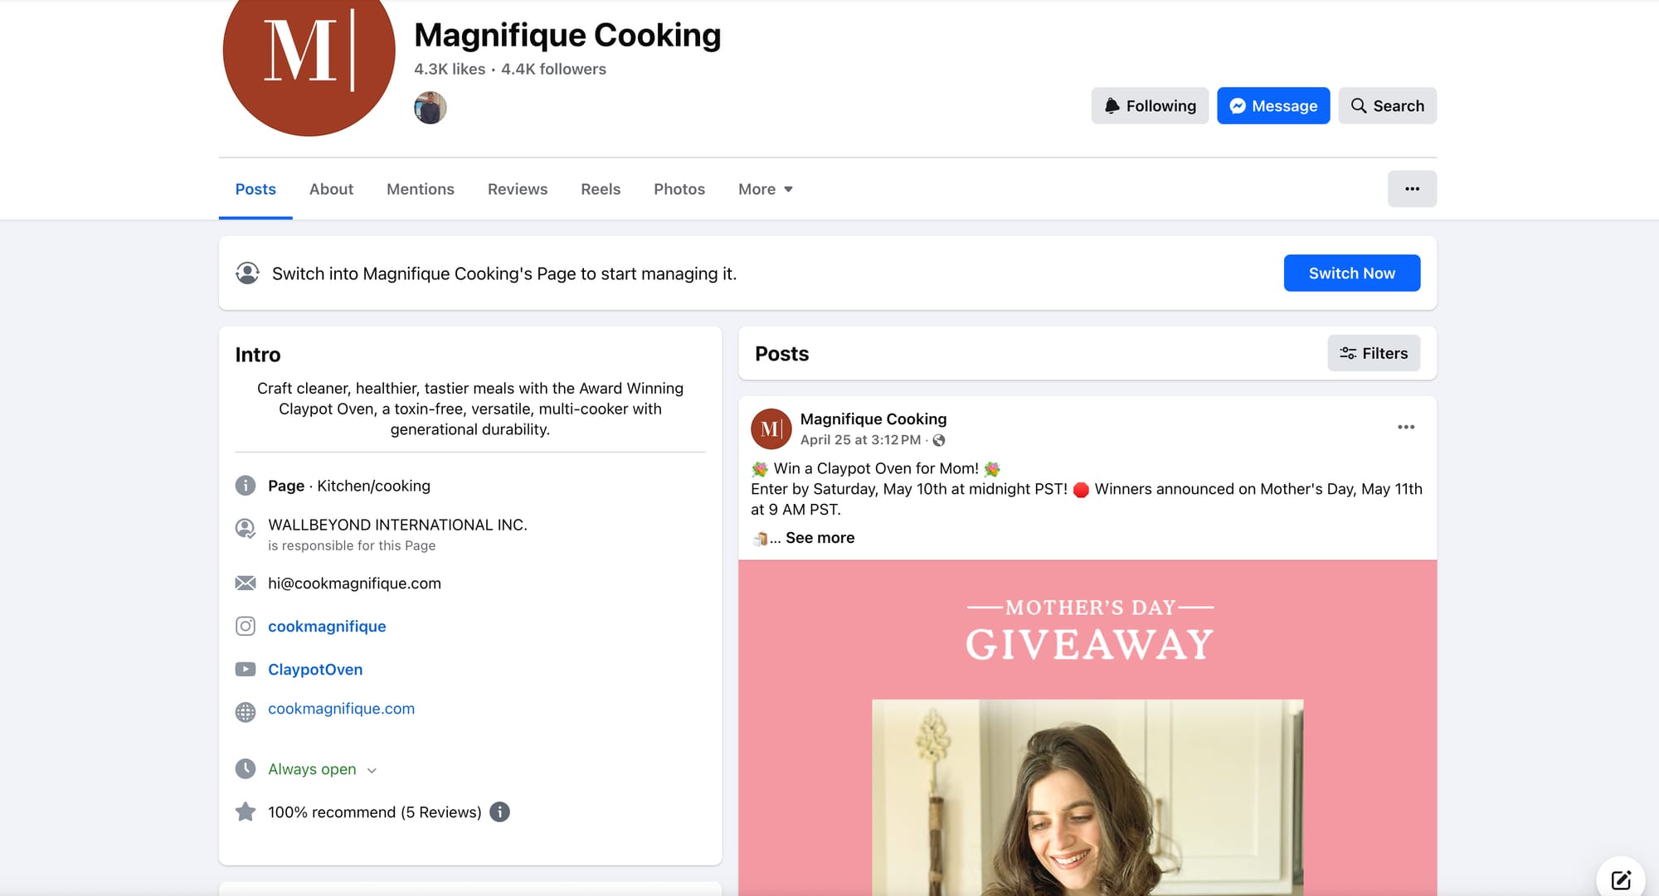Open Search on this page
The height and width of the screenshot is (896, 1659).
(x=1387, y=106)
